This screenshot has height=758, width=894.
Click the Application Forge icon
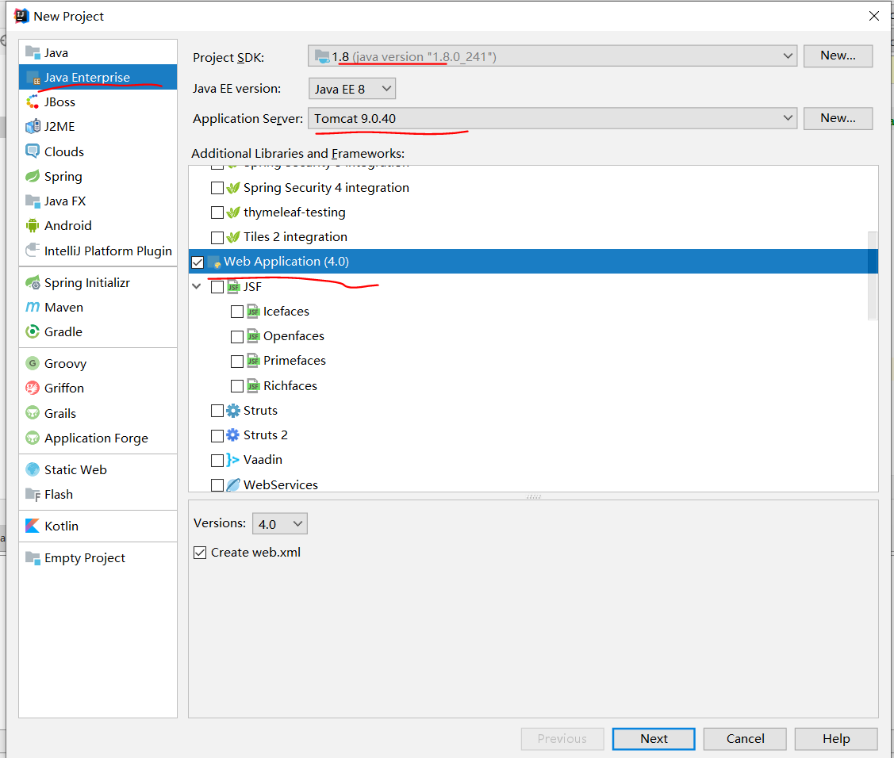(x=33, y=438)
